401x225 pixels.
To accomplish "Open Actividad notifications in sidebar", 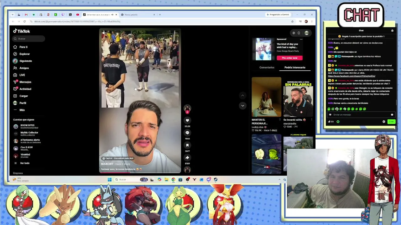I will (22, 89).
